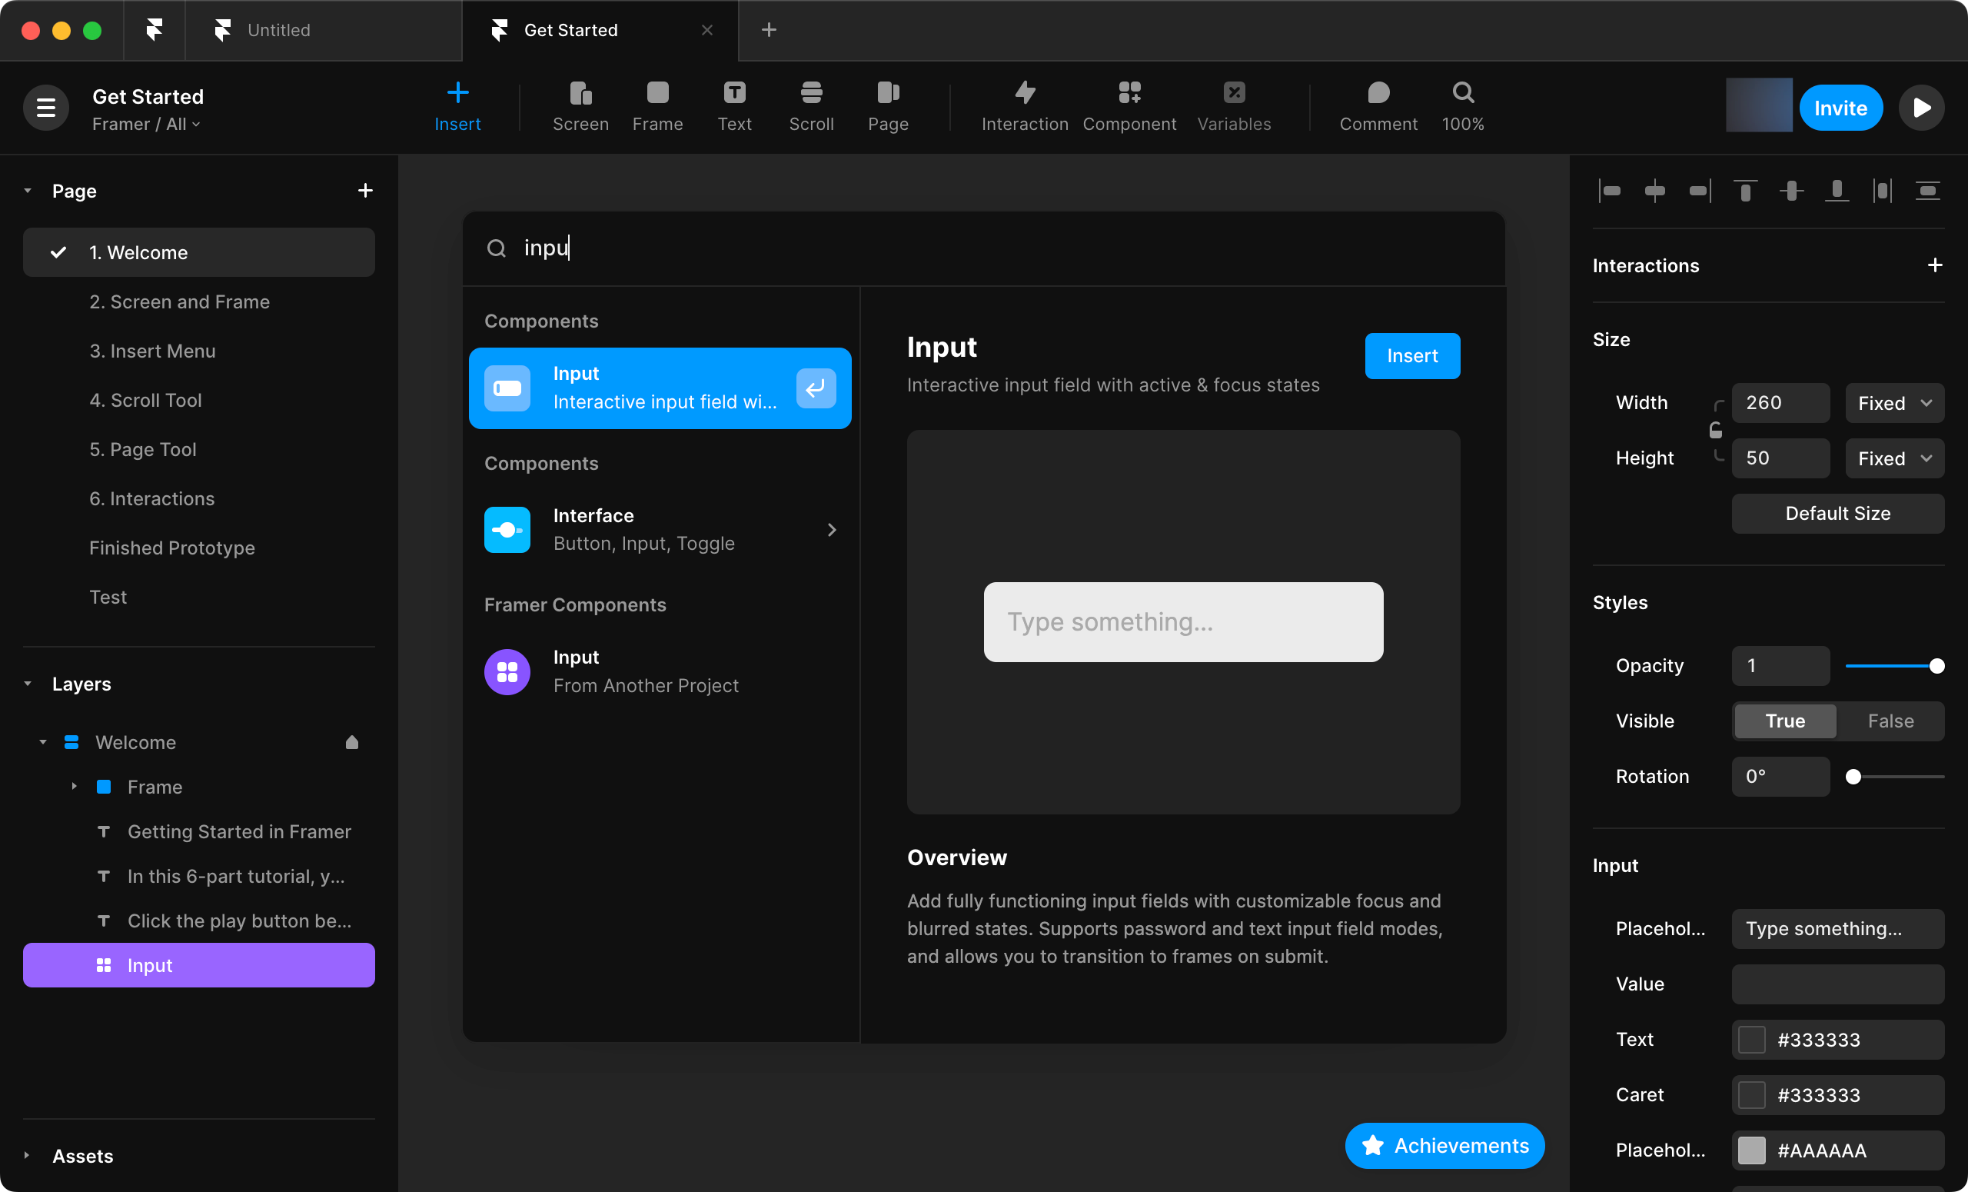This screenshot has height=1192, width=1968.
Task: Click the Width value field
Action: (x=1780, y=403)
